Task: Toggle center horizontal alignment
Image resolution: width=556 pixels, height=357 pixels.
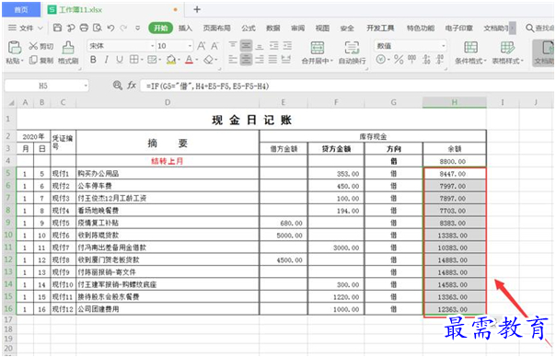Action: point(246,59)
